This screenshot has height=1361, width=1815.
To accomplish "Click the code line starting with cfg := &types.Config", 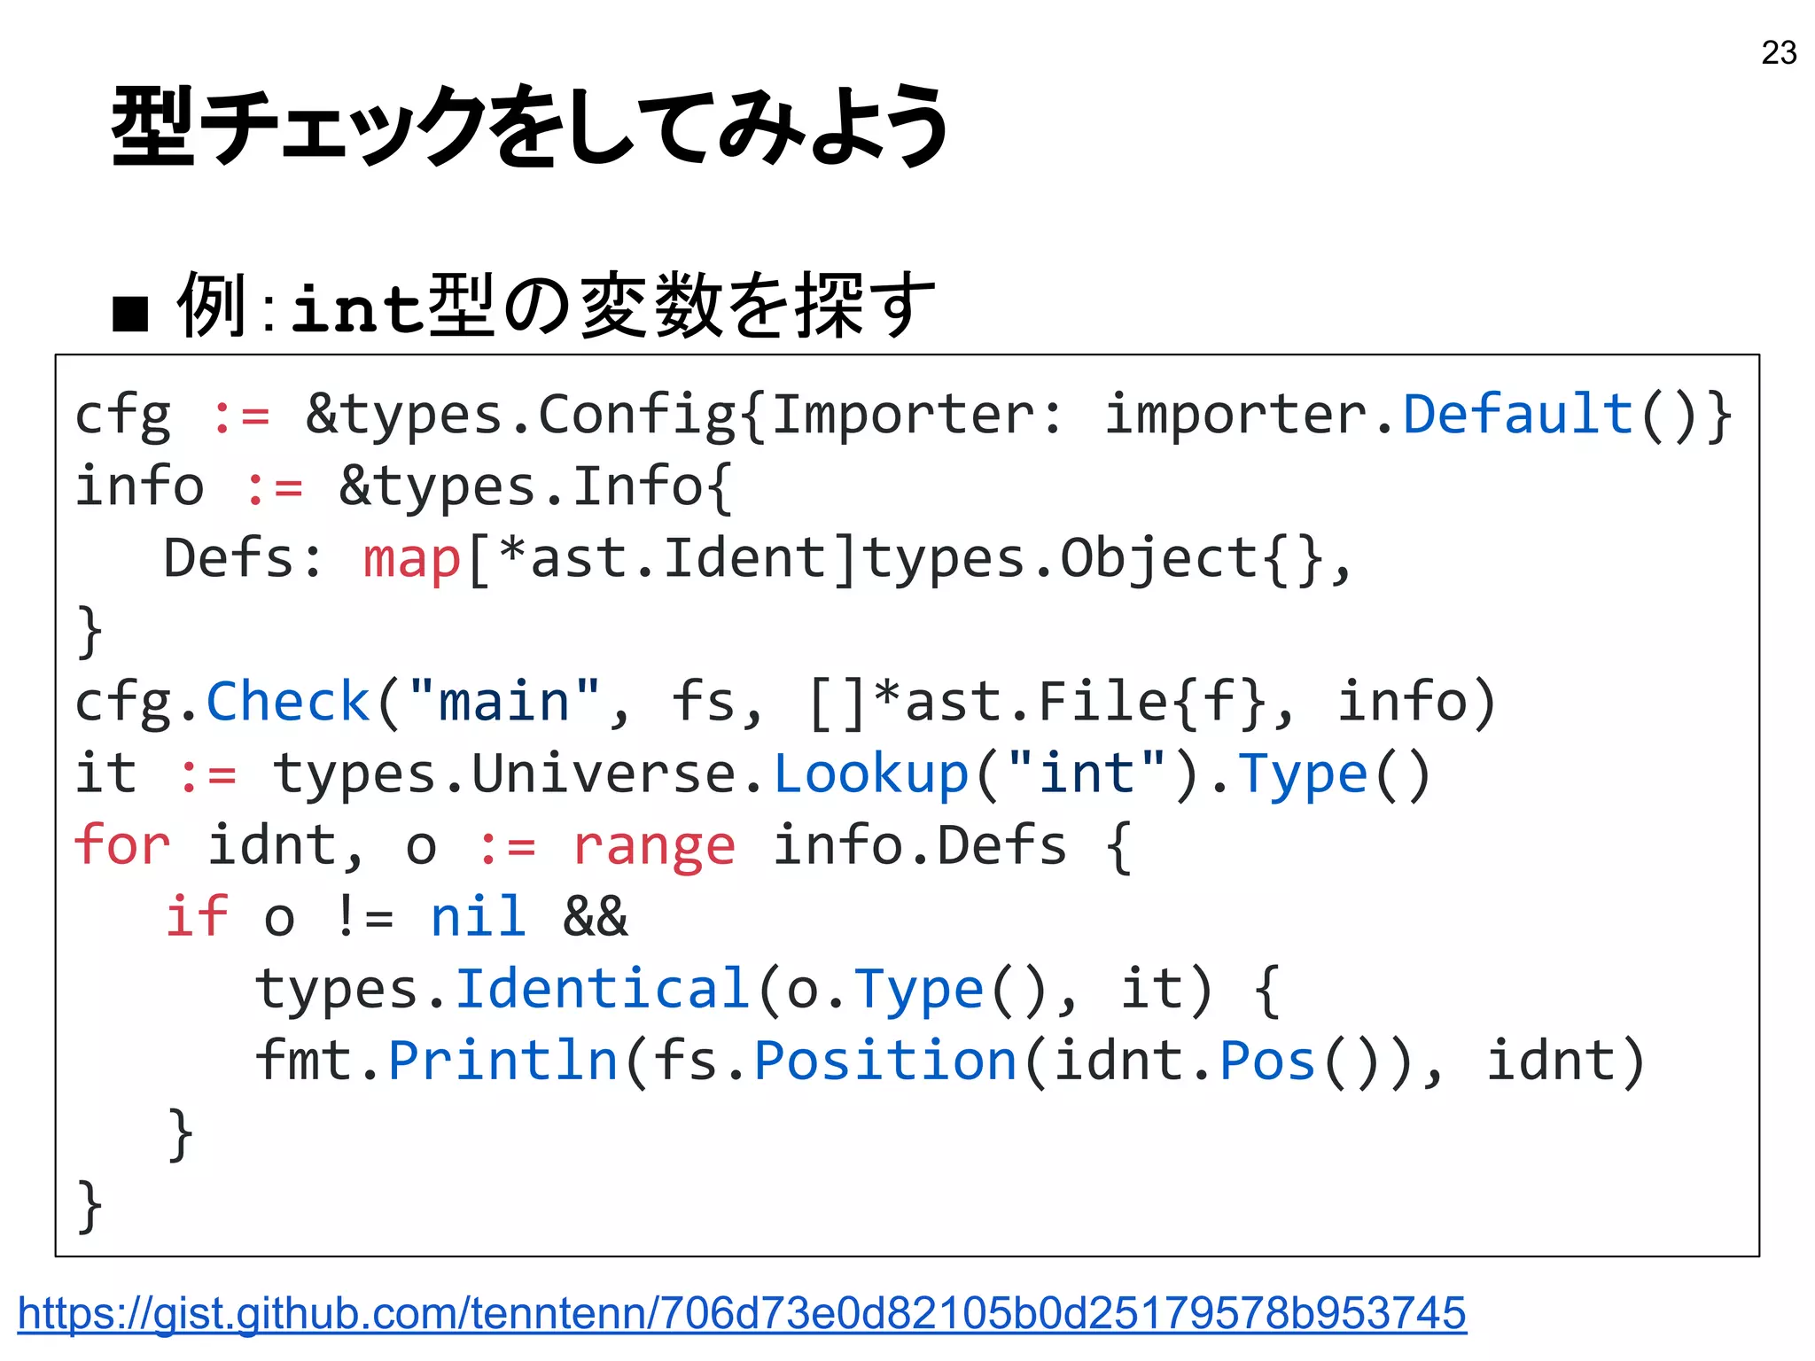I will click(903, 415).
